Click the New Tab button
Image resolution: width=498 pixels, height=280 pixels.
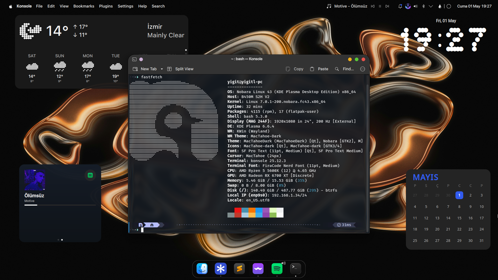[145, 69]
